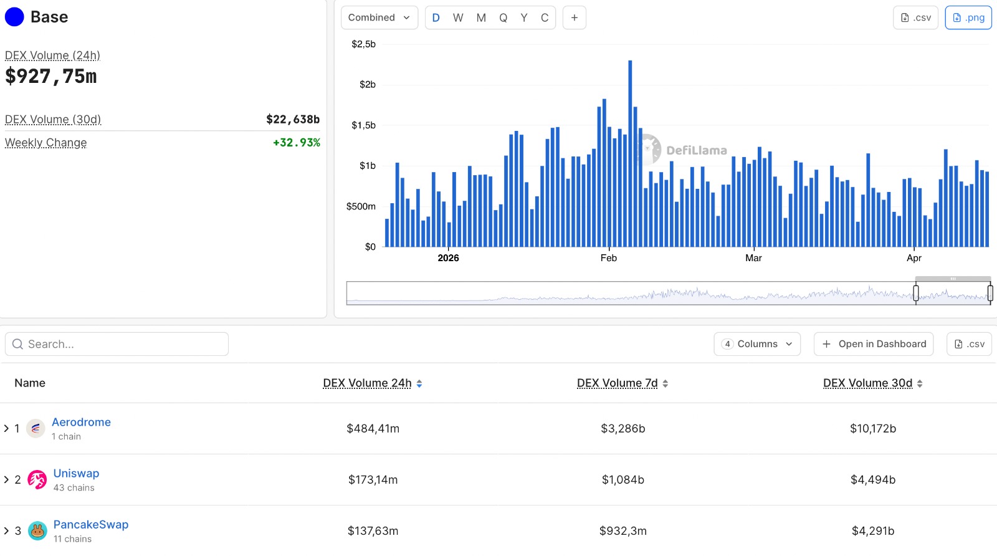Expand the Aerodrome row
Viewport: 997px width, 556px height.
point(6,428)
